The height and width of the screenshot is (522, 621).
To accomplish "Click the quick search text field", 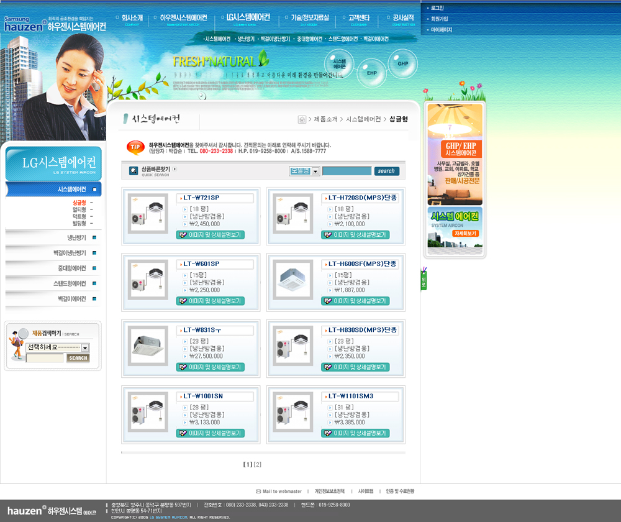I will coord(347,171).
